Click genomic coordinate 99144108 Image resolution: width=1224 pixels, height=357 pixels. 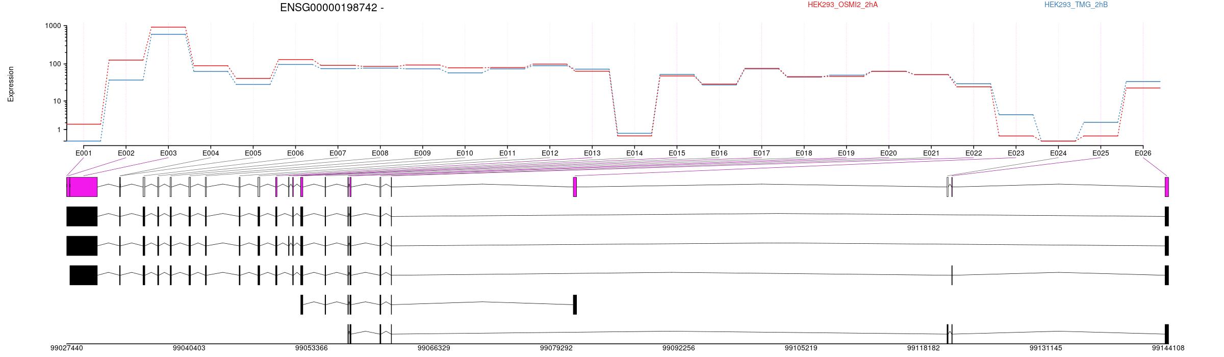(1168, 348)
